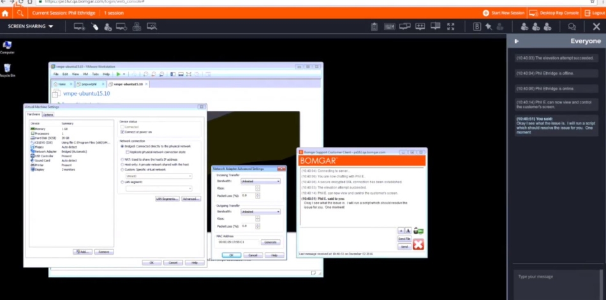Click the Generate MAC address button
Image resolution: width=606 pixels, height=300 pixels.
tap(270, 243)
